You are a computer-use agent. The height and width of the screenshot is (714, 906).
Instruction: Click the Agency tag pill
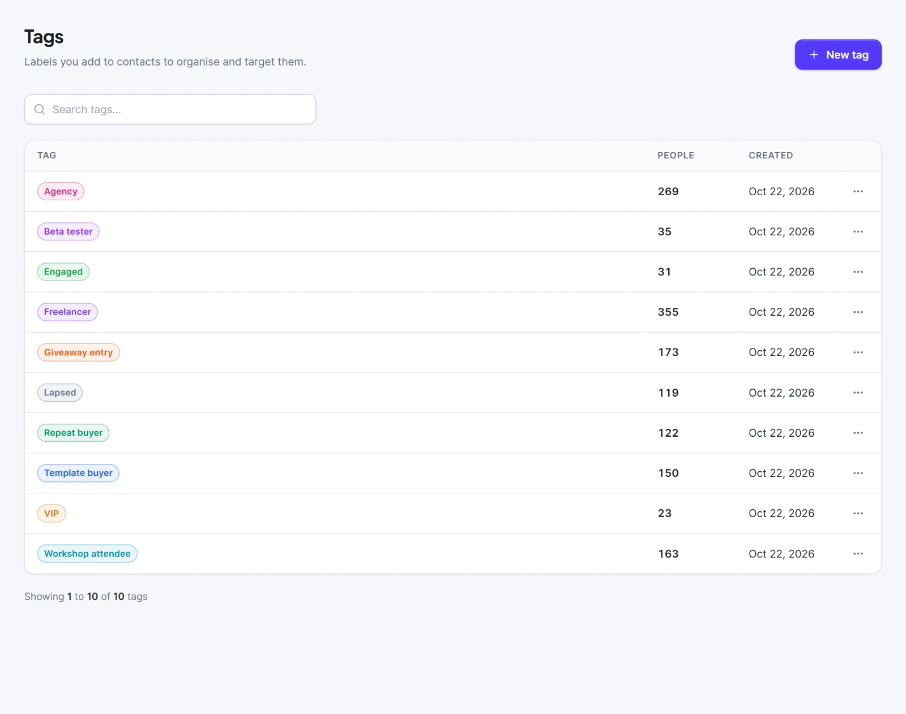tap(61, 191)
